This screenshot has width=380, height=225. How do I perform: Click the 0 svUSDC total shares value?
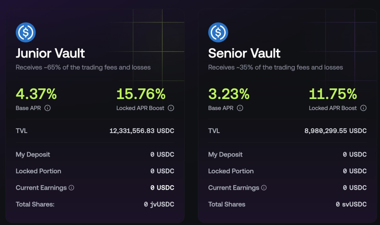click(x=351, y=204)
